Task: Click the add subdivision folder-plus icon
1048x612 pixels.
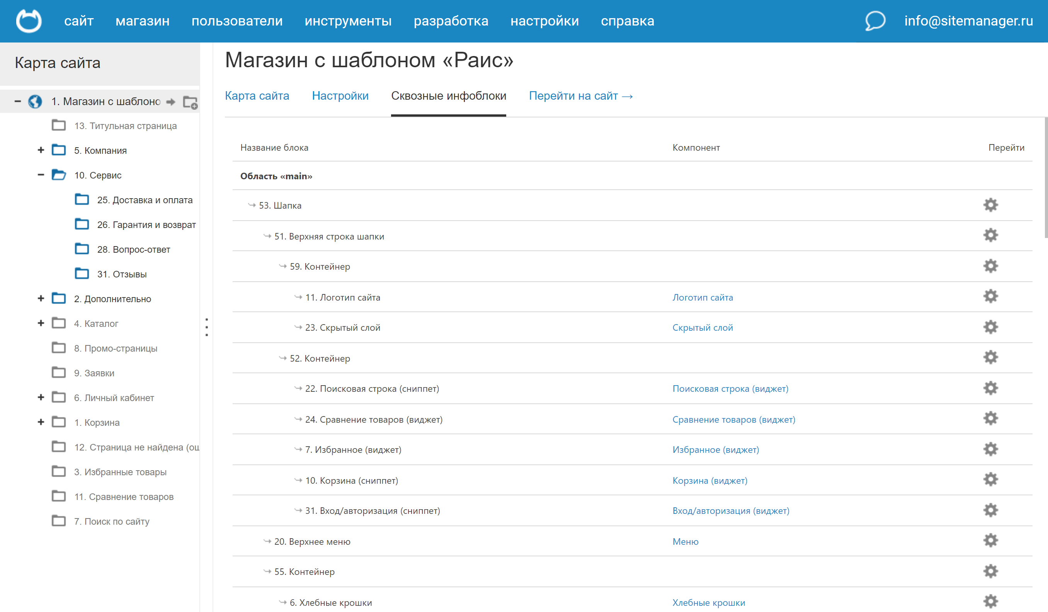Action: [x=191, y=102]
